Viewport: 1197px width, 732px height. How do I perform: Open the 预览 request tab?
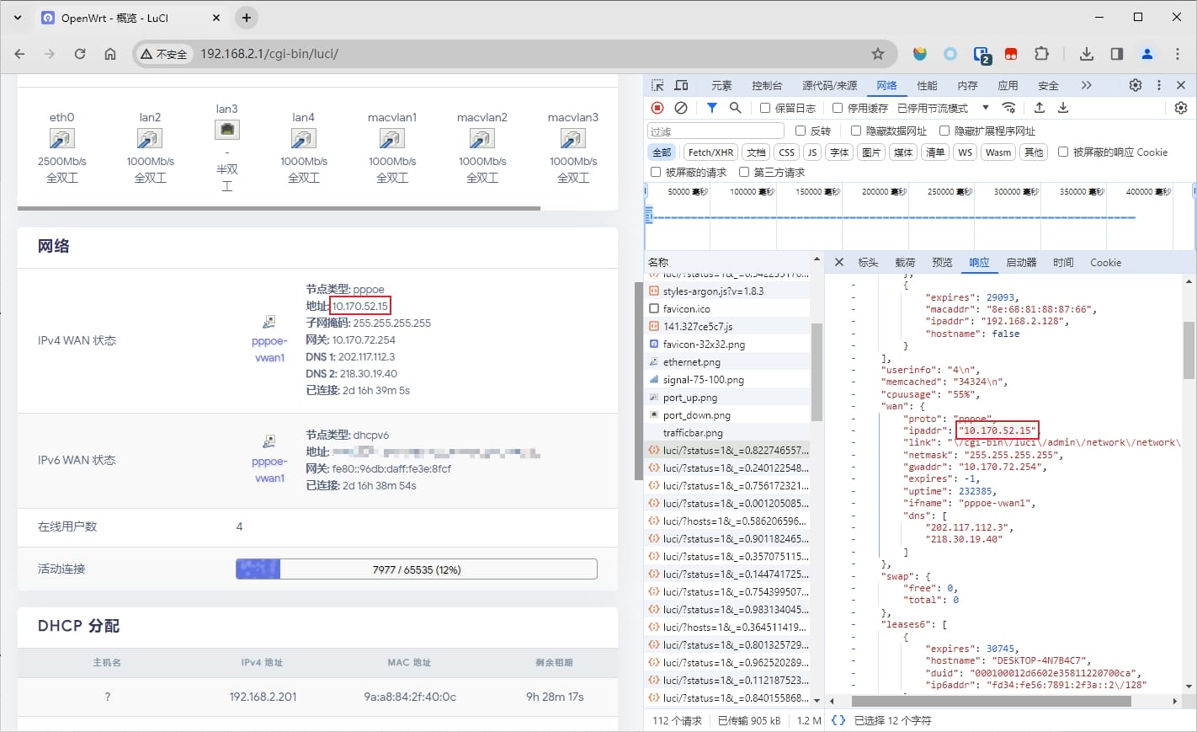tap(942, 262)
